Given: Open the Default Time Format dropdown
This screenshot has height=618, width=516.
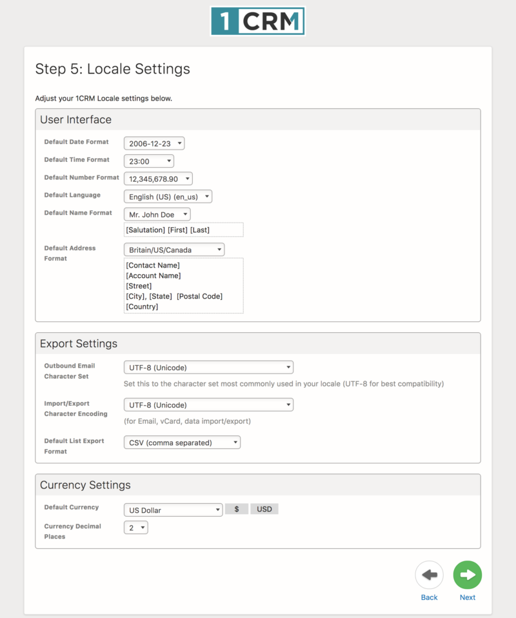Looking at the screenshot, I should (149, 161).
